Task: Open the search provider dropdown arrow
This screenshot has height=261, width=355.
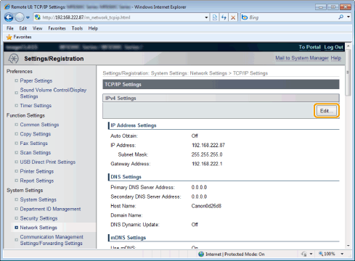Action: [x=348, y=17]
